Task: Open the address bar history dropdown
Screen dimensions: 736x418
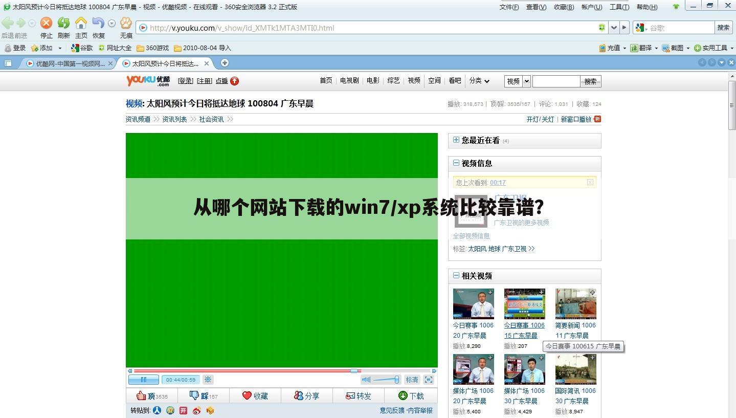Action: (614, 28)
